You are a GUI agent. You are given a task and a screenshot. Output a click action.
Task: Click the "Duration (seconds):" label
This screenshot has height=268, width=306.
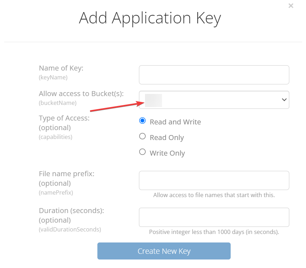point(71,211)
